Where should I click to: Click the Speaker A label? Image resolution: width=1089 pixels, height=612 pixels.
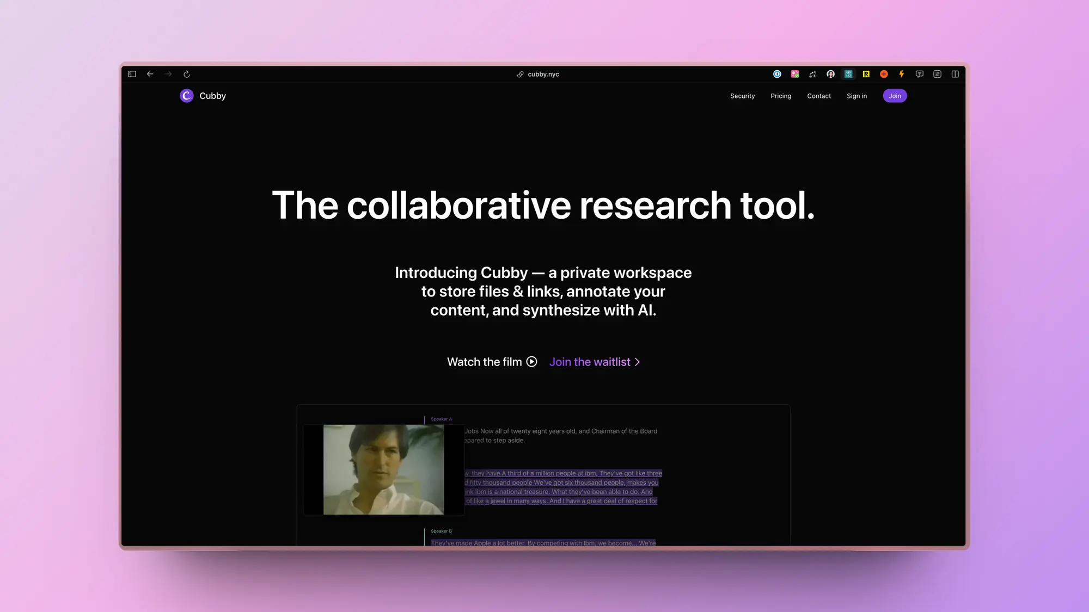pos(441,419)
